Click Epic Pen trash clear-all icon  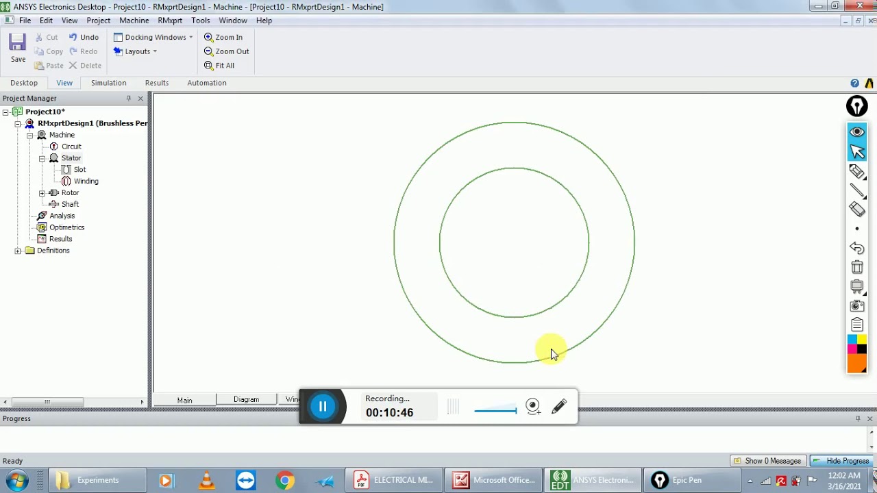tap(857, 267)
